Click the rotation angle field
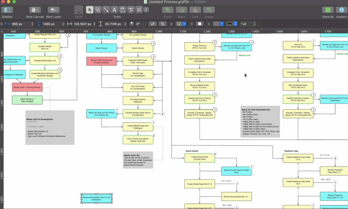Viewport: 348px width, 209px height. (140, 24)
